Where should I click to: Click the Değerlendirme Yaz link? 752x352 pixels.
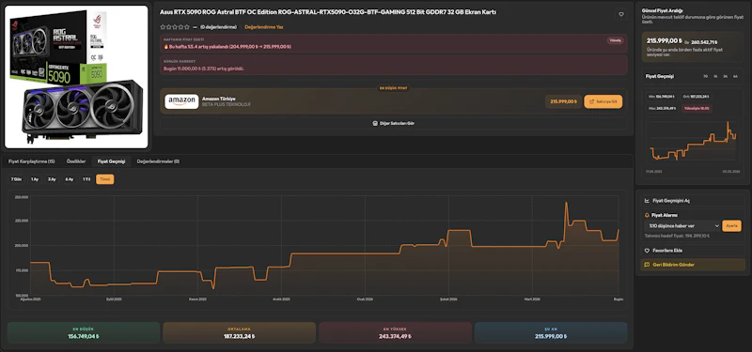click(x=264, y=27)
